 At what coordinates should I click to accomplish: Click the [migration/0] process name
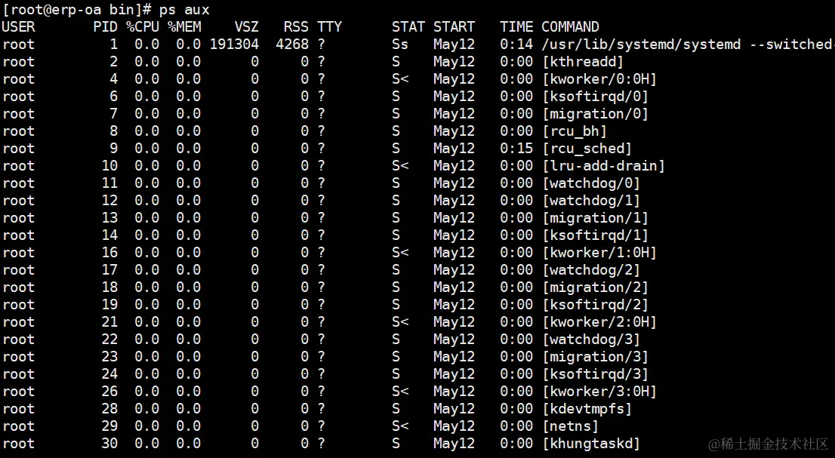tap(595, 114)
